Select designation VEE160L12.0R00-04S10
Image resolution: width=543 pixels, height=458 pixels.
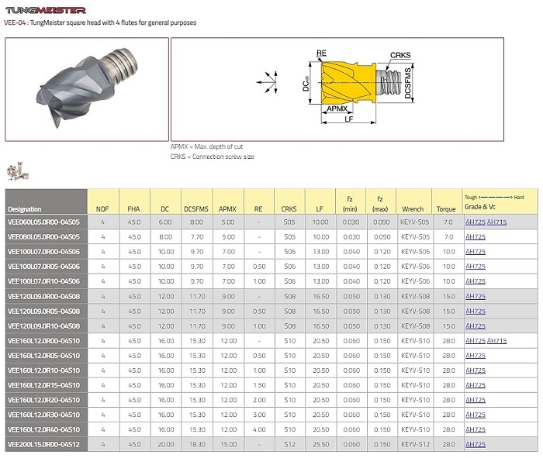point(43,341)
